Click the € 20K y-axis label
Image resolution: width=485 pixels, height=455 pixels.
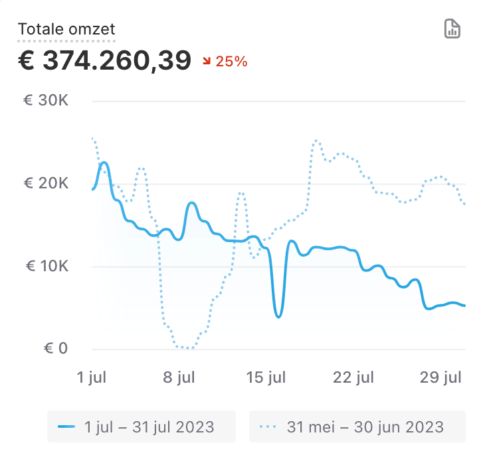[46, 184]
